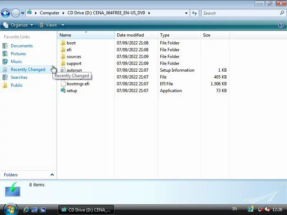Open the Views dropdown arrow
The width and height of the screenshot is (287, 215).
[x=63, y=25]
